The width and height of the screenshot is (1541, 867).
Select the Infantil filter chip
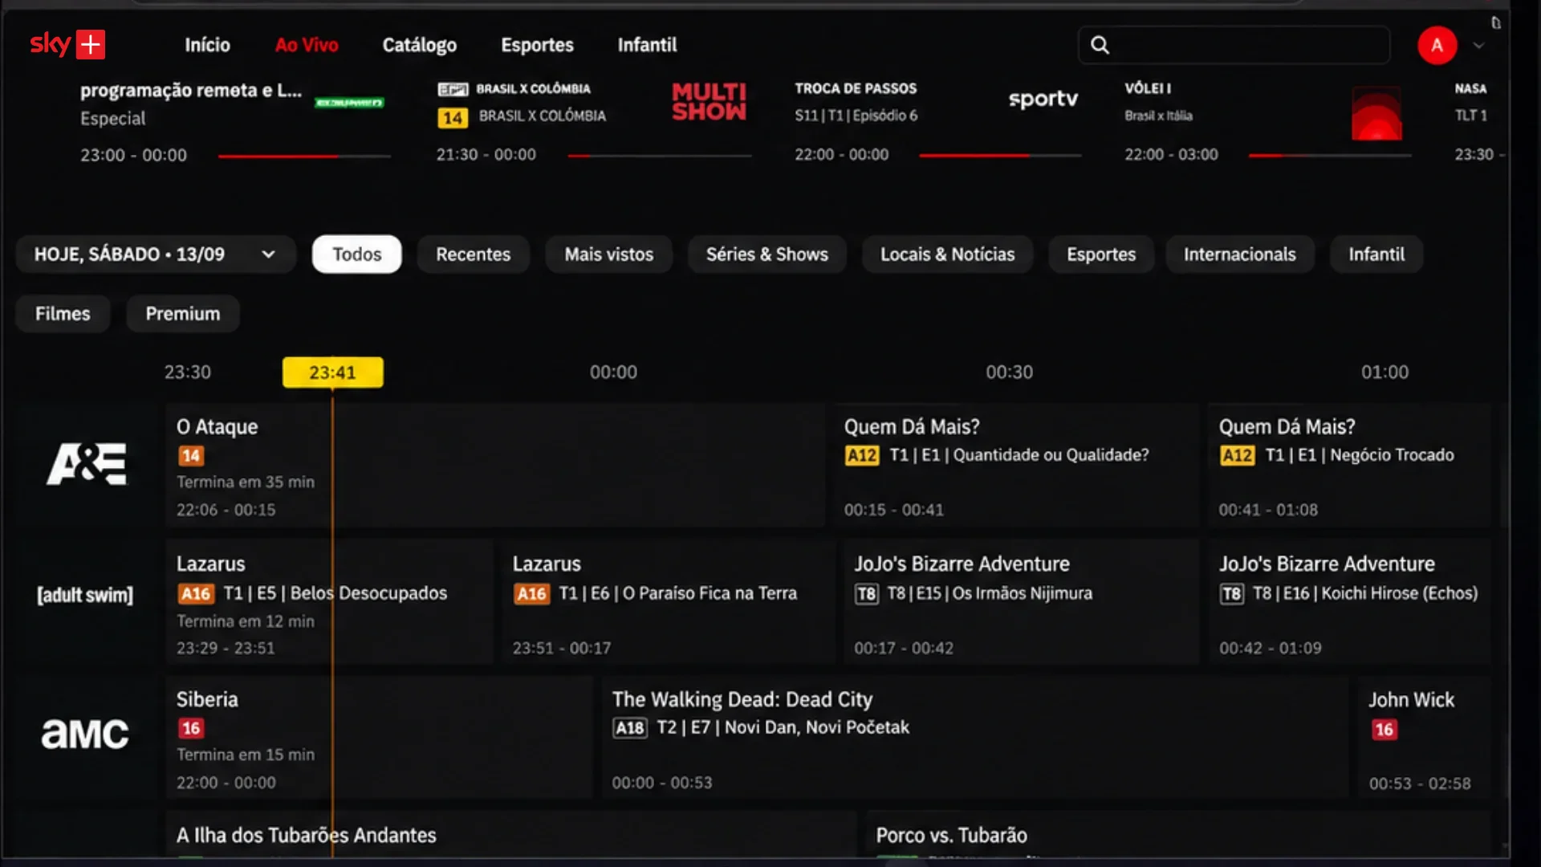1376,254
